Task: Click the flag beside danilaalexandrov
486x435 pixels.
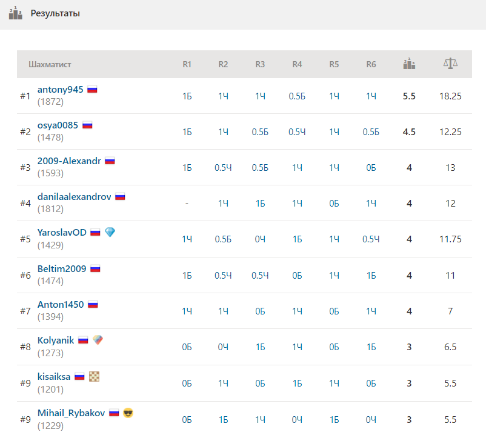Action: click(x=120, y=197)
